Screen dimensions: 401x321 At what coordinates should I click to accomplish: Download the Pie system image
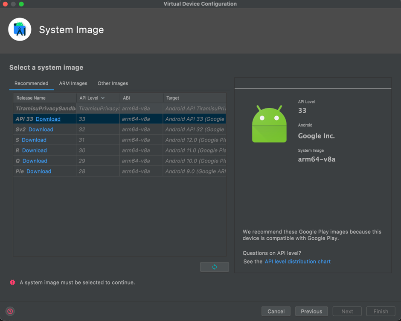[39, 171]
